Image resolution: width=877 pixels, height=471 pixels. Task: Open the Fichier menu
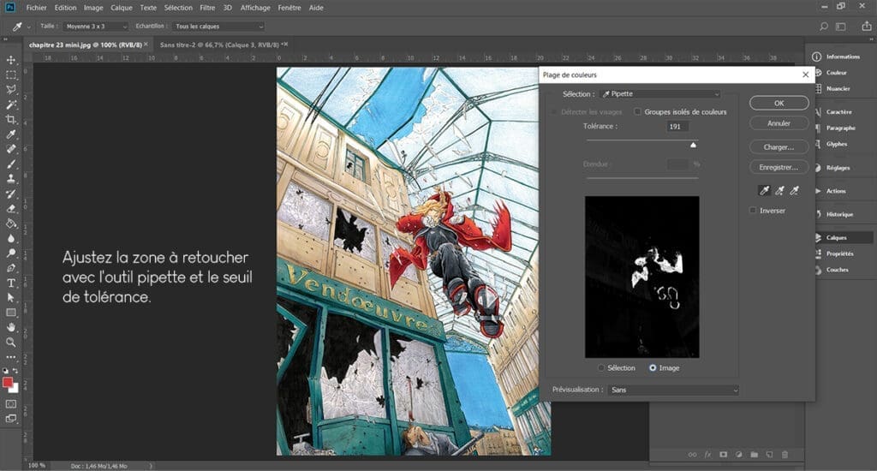click(36, 8)
